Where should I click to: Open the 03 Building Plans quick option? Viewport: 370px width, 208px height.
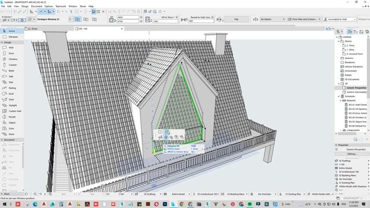tap(353, 176)
